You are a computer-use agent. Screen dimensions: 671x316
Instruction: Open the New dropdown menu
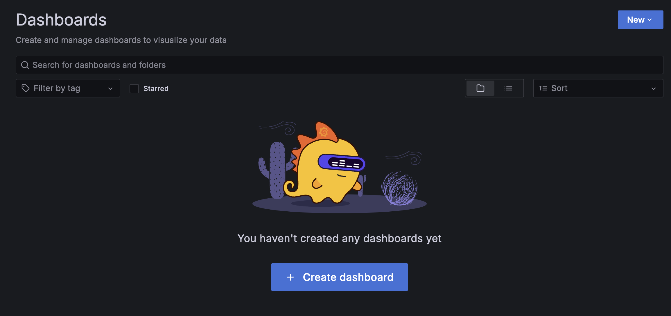[x=640, y=20]
